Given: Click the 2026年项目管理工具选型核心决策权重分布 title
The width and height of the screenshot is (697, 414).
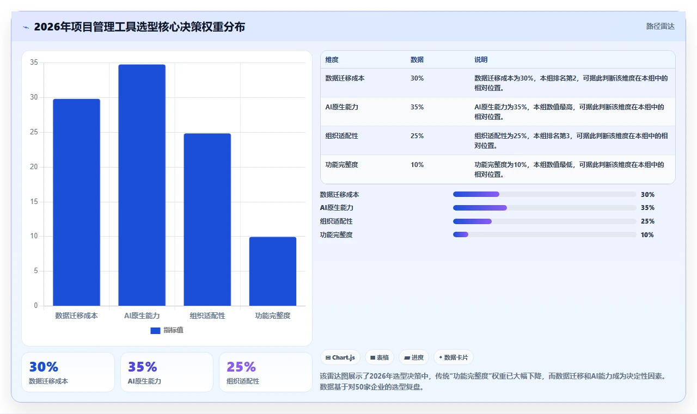Looking at the screenshot, I should 139,27.
